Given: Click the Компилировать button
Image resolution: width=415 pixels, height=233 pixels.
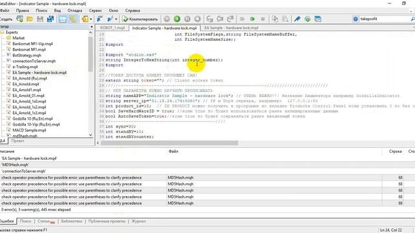Looking at the screenshot, I should [x=140, y=19].
